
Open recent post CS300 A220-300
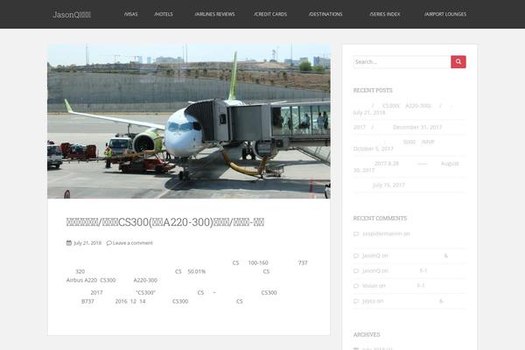coord(402,106)
